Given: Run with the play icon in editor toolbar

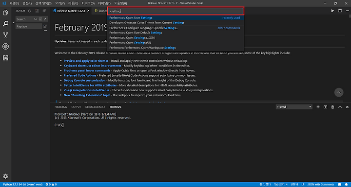Looking at the screenshot, I should [332, 11].
